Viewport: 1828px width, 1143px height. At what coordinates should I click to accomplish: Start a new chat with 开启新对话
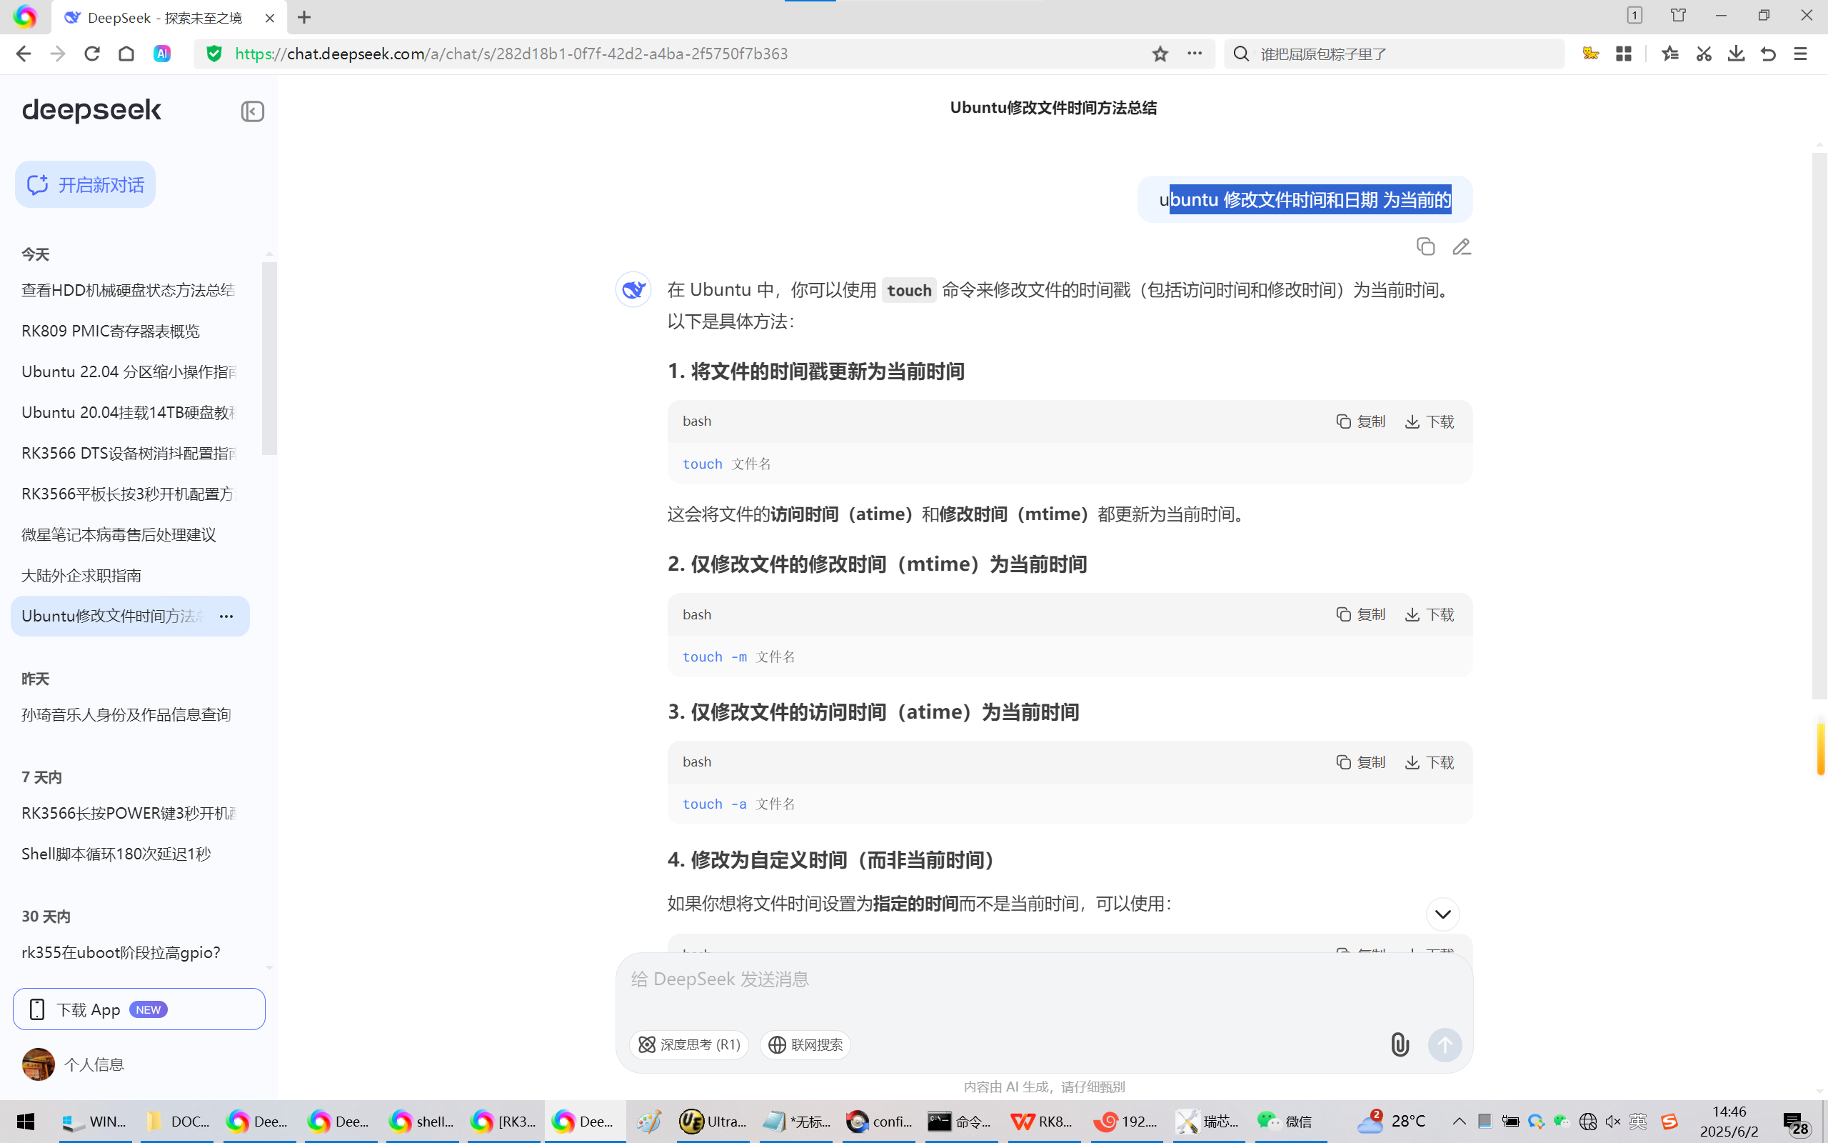[86, 184]
